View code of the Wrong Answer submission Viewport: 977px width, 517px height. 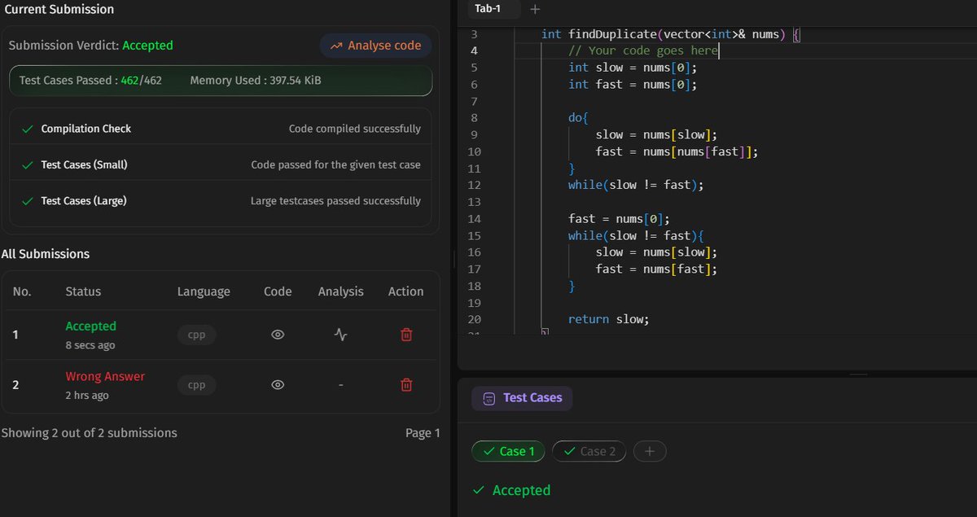(278, 385)
